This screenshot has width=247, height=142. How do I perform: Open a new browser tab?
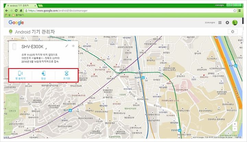coord(40,6)
